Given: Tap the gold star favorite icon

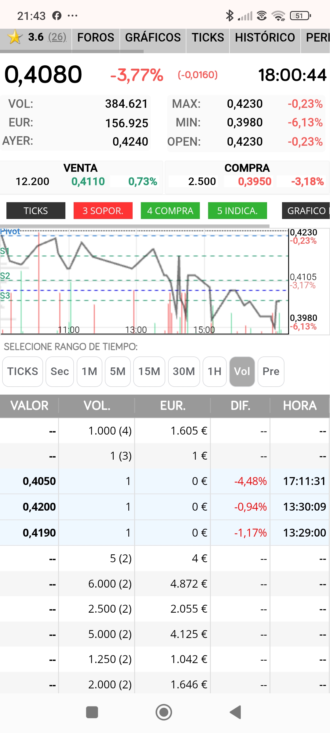Looking at the screenshot, I should coord(15,37).
